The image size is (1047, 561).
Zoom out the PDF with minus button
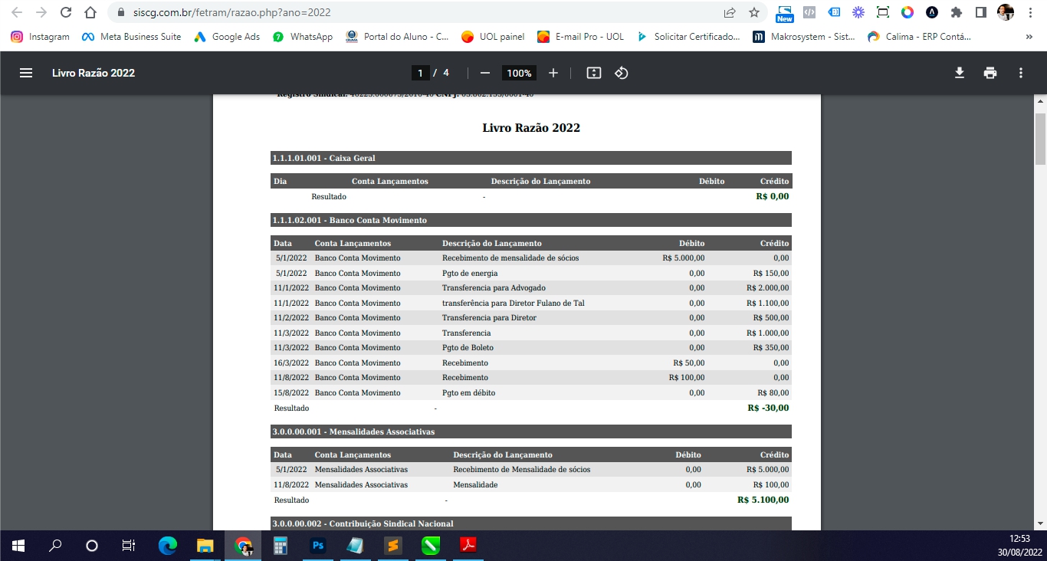484,73
